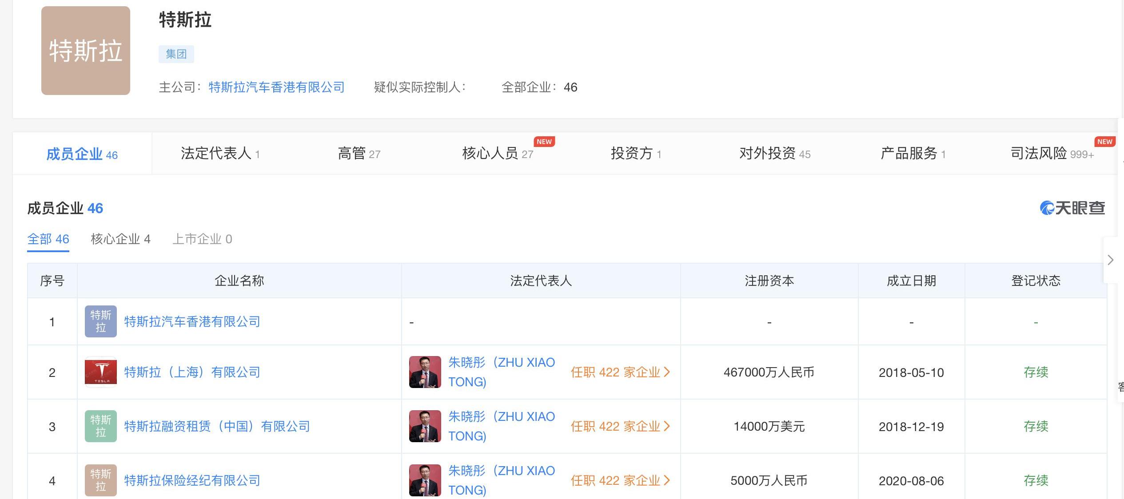Click 朱晓彤 photo in row 2
Viewport: 1124px width, 499px height.
(x=425, y=372)
